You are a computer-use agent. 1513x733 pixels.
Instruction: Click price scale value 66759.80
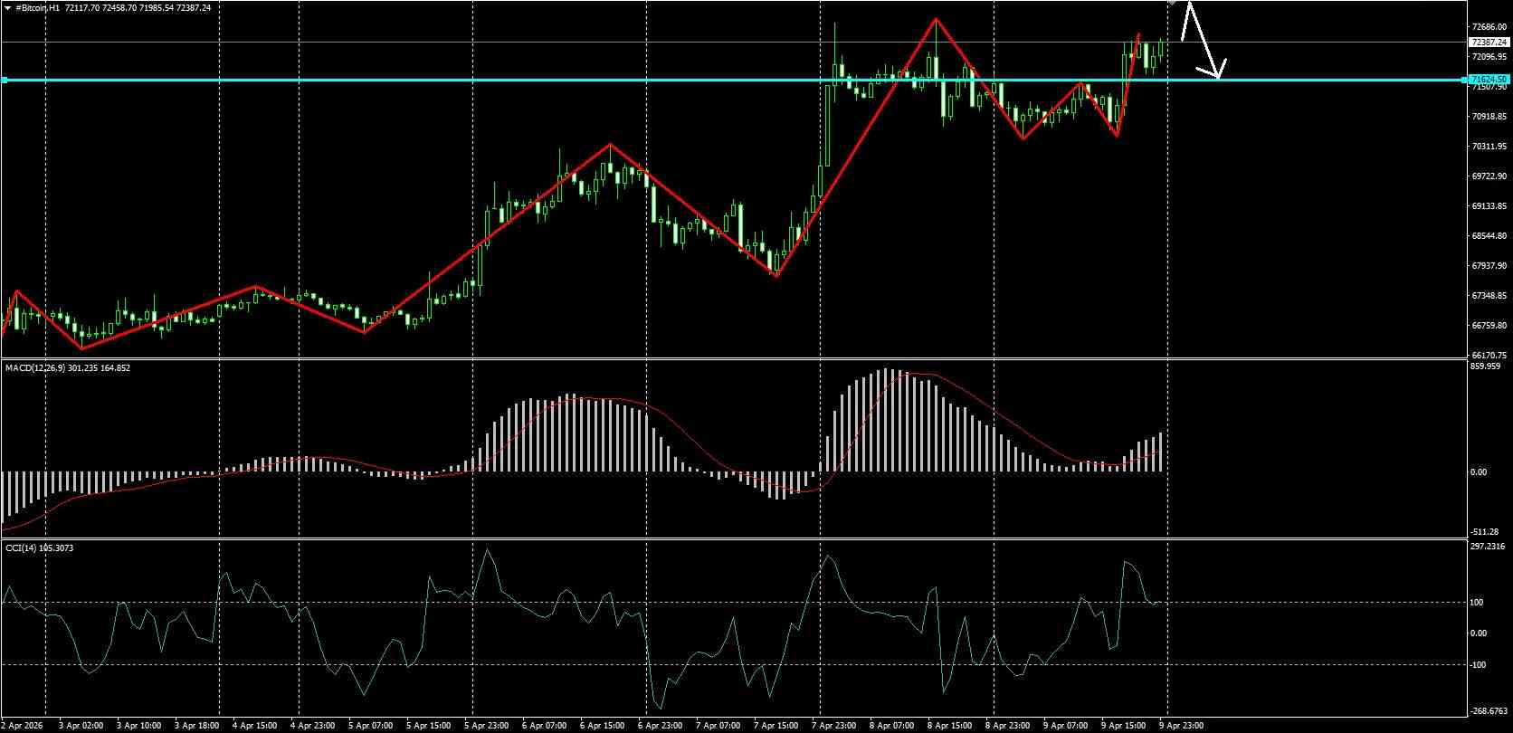[1489, 326]
